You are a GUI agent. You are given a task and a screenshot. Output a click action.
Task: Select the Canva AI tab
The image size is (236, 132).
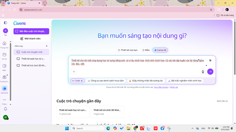click(x=160, y=50)
